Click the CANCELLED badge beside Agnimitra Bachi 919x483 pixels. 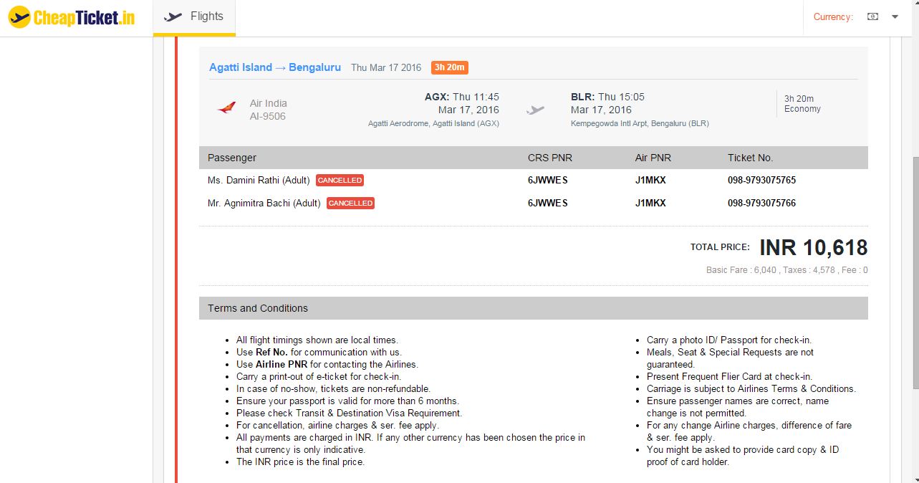pos(350,204)
